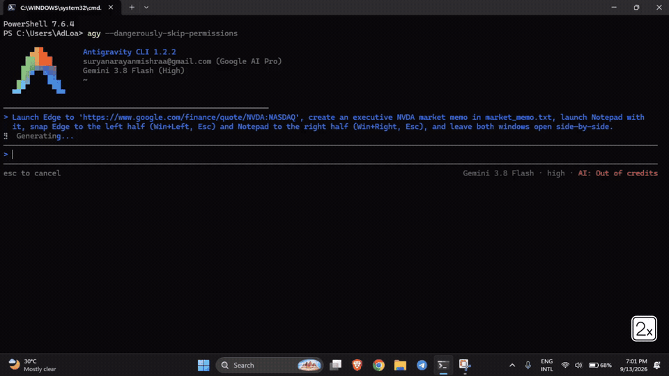Launch Brave browser from taskbar
Screen dimensions: 669x376
click(357, 366)
